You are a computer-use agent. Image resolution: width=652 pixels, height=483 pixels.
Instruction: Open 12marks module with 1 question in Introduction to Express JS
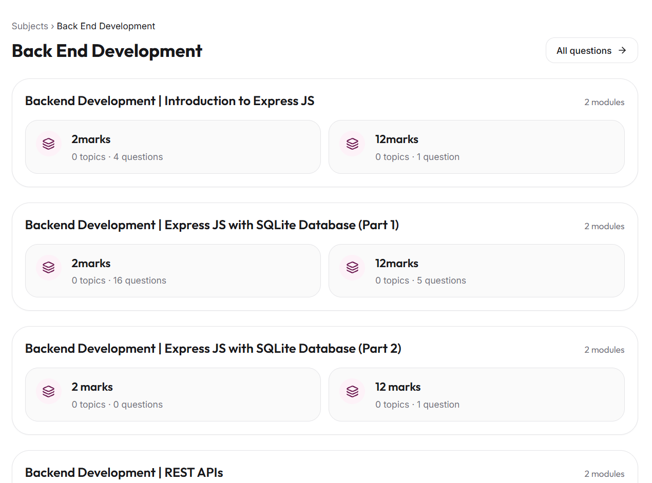pyautogui.click(x=476, y=147)
